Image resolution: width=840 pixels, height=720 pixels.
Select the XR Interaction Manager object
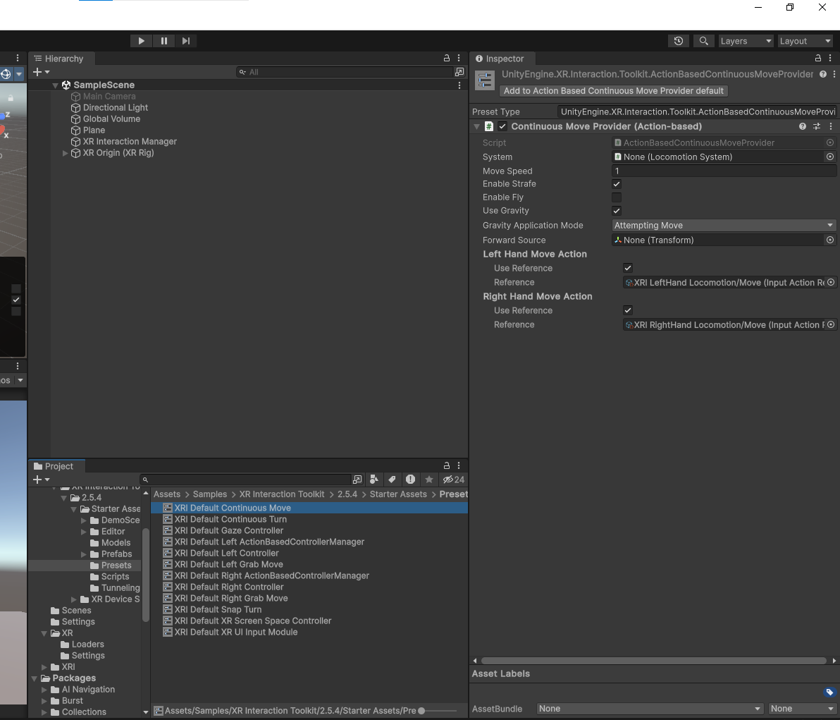click(130, 142)
